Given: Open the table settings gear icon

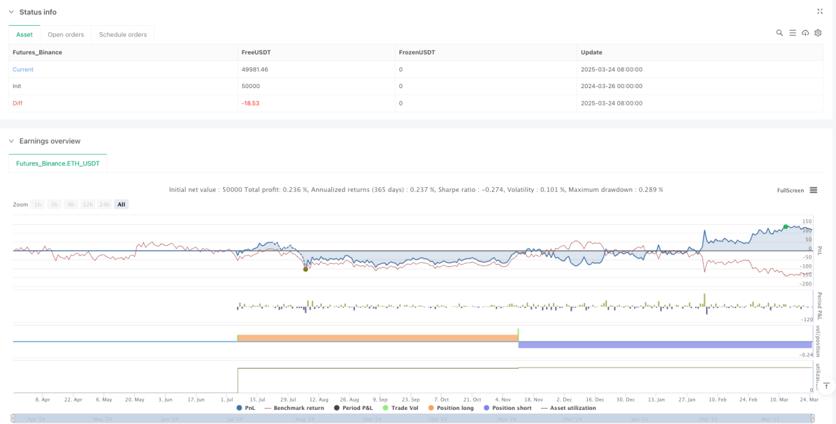Looking at the screenshot, I should click(818, 33).
